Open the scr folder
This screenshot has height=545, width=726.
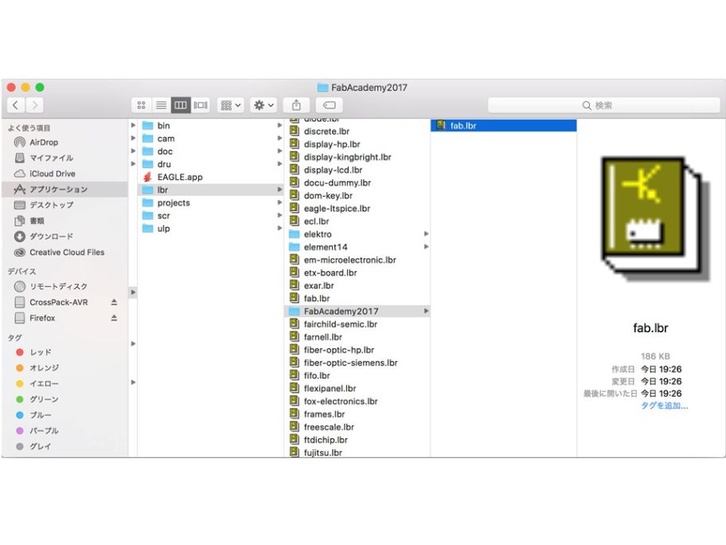pyautogui.click(x=211, y=216)
